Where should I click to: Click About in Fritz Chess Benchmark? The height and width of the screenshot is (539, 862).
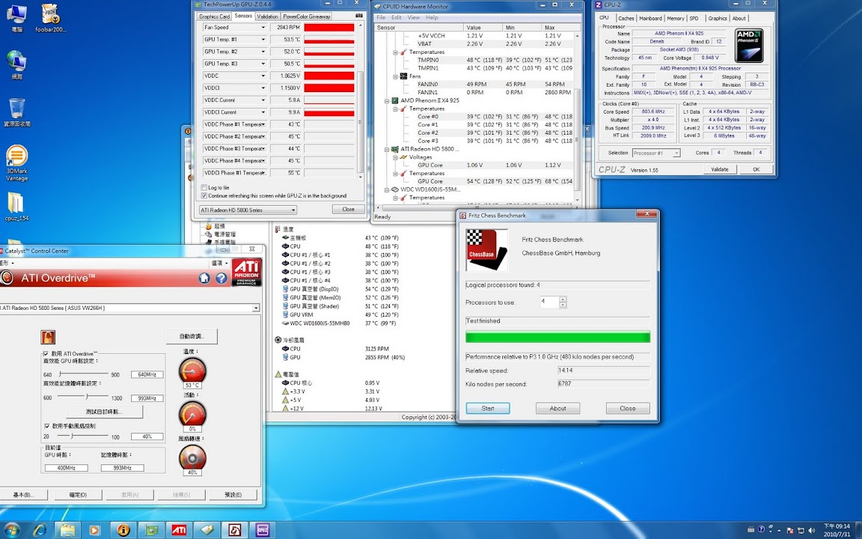tap(557, 408)
